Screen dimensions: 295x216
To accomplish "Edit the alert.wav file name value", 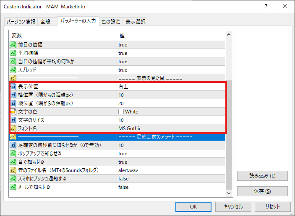I will [171, 170].
